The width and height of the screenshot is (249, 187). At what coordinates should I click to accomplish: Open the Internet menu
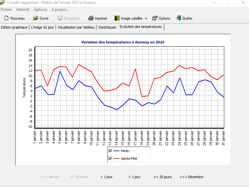22,10
